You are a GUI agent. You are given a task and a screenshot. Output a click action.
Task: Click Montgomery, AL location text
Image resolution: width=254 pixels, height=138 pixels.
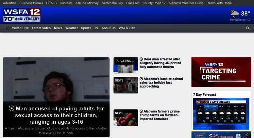(x=240, y=20)
